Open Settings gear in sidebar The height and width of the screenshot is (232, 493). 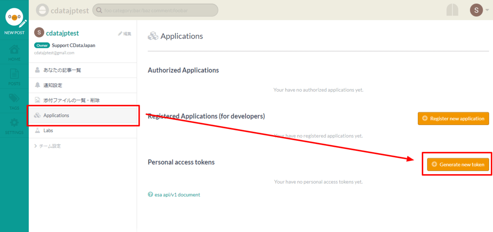(x=14, y=126)
